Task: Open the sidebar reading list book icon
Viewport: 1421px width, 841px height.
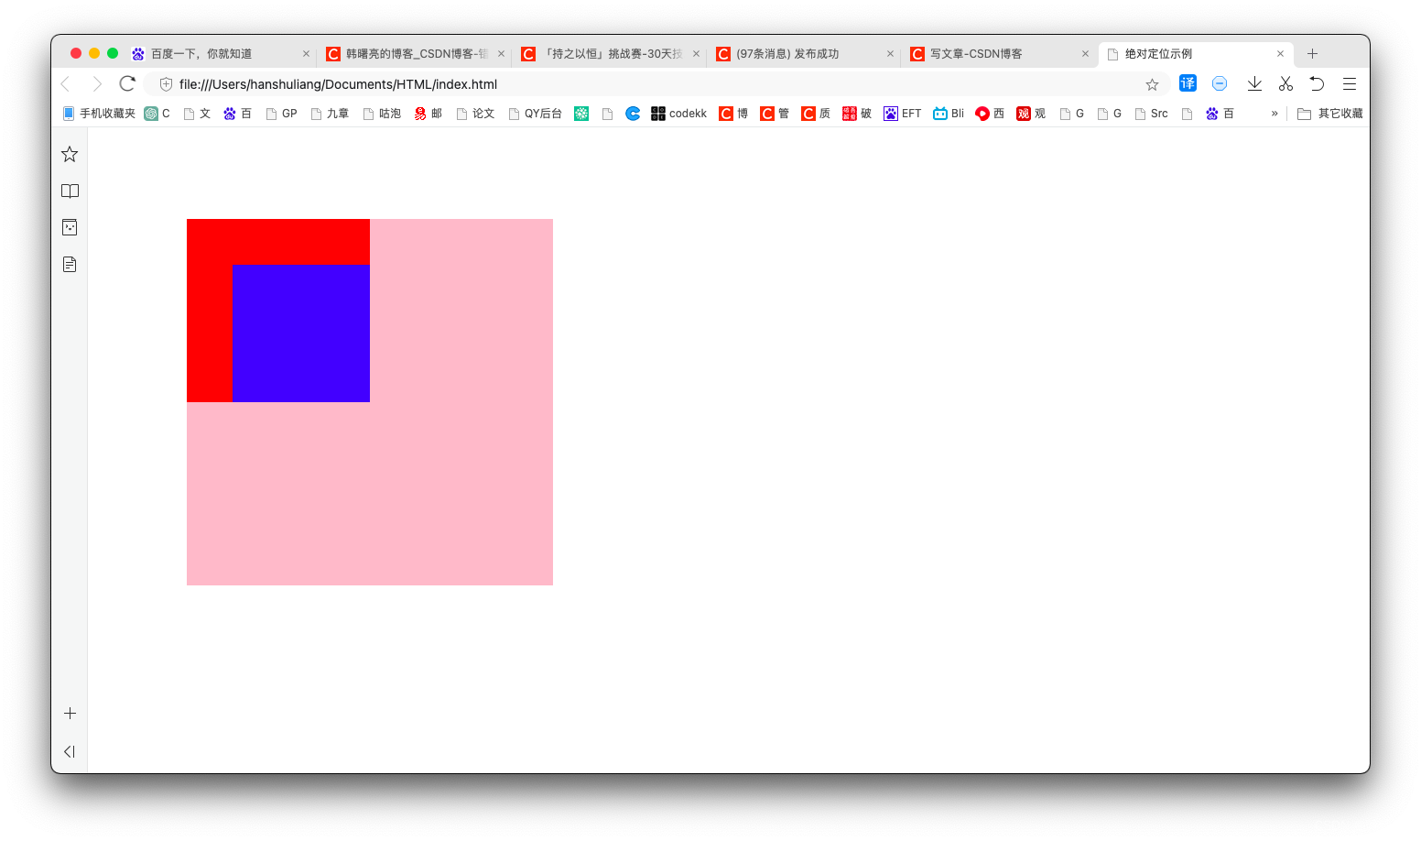Action: (x=70, y=191)
